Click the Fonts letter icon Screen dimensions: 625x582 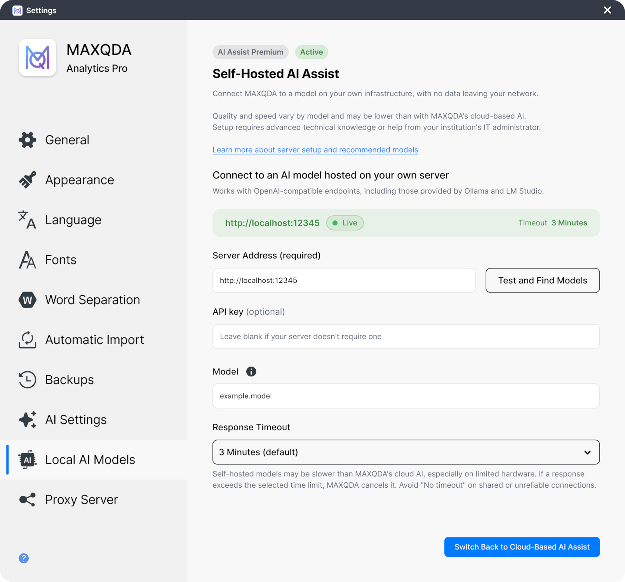[27, 260]
